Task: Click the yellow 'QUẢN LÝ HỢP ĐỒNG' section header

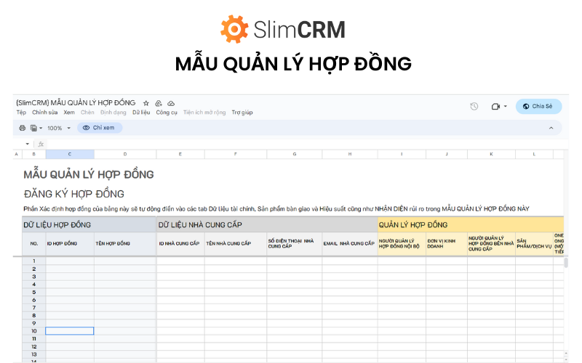Action: 471,225
